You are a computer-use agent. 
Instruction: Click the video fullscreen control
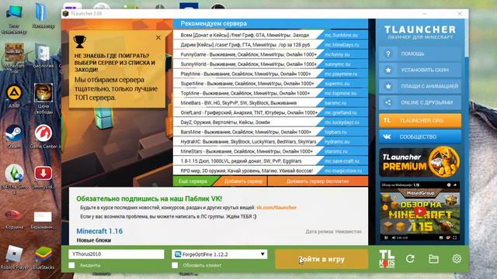pyautogui.click(x=455, y=238)
